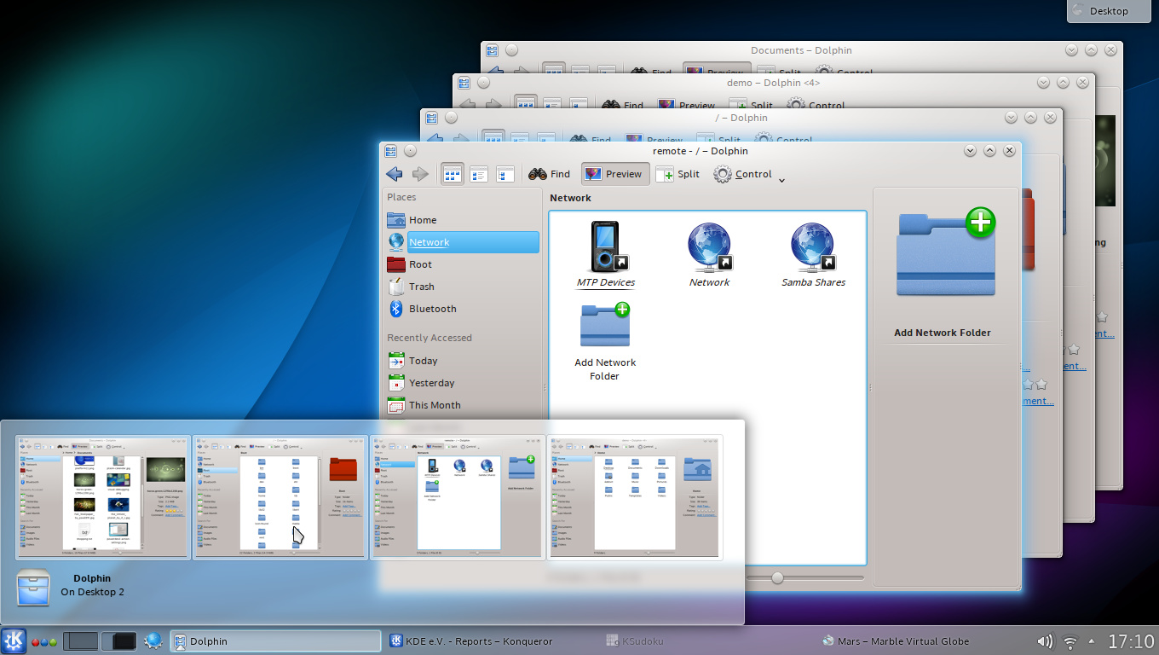Toggle the Preview button
This screenshot has height=655, width=1159.
(614, 173)
